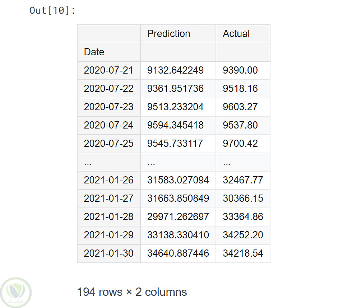
Task: Click the Actual column header
Action: [x=236, y=34]
